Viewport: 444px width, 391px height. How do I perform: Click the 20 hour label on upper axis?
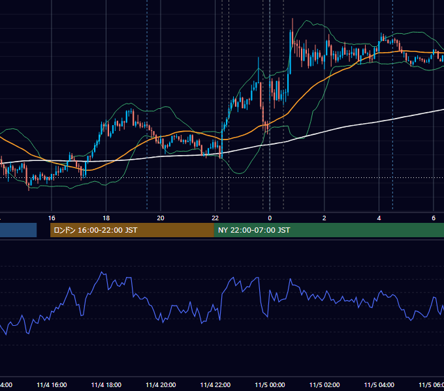coord(161,218)
